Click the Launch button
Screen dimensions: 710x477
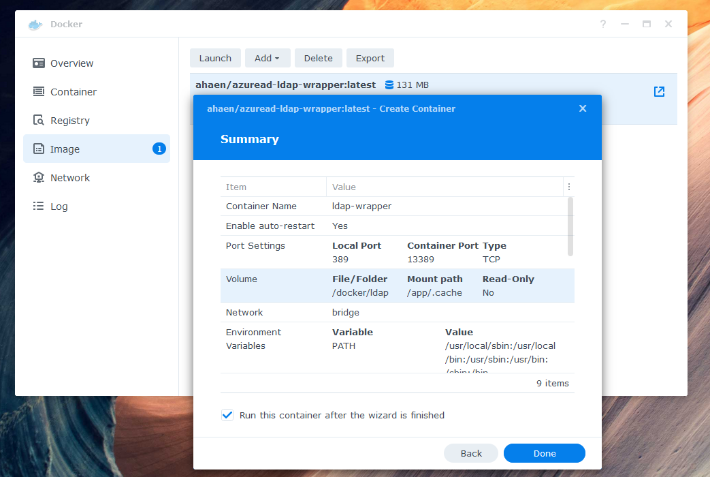[x=215, y=58]
